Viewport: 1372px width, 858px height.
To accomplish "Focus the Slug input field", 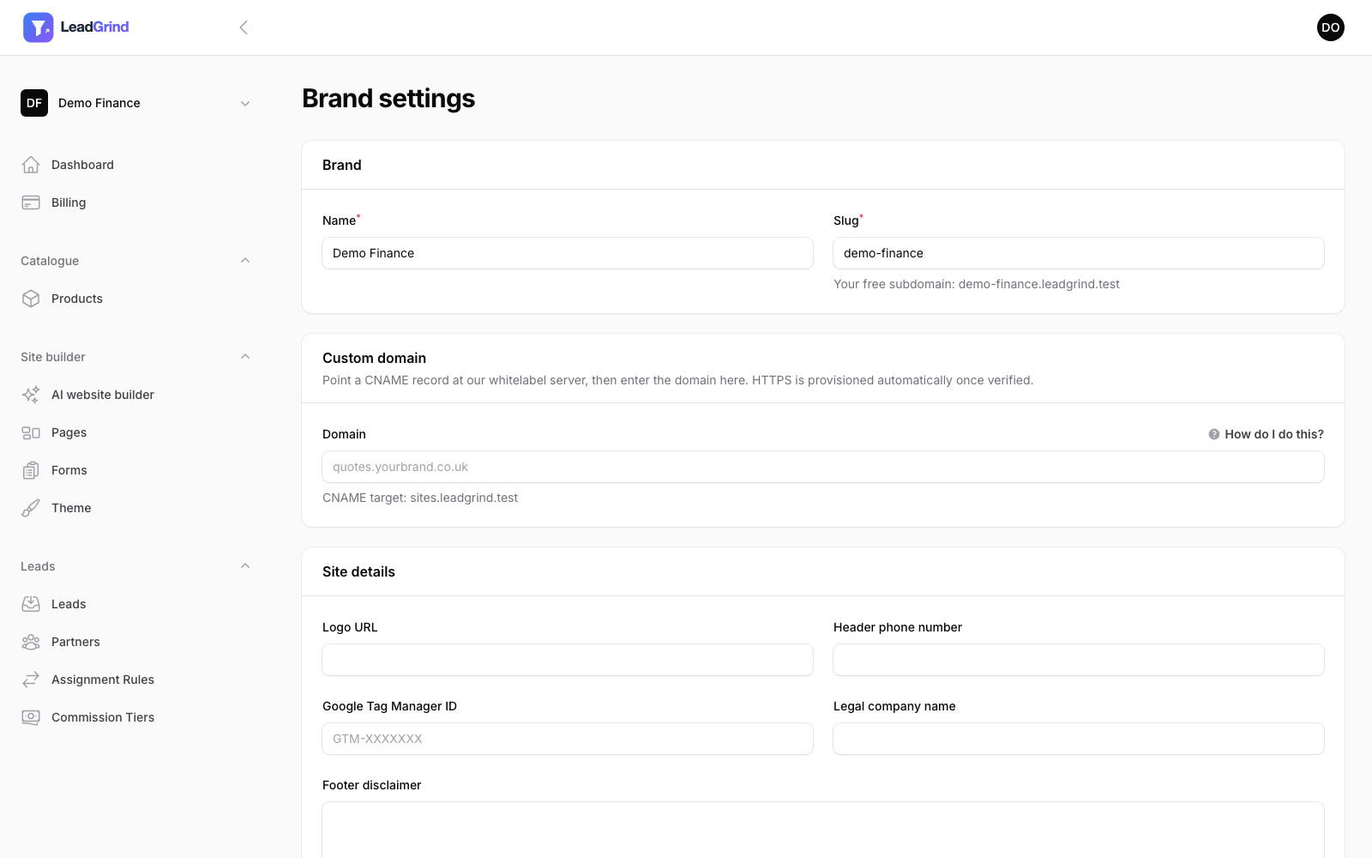I will (x=1079, y=253).
